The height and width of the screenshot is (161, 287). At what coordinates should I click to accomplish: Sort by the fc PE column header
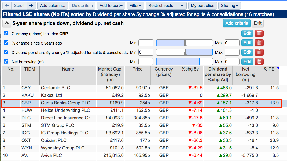pos(269,75)
